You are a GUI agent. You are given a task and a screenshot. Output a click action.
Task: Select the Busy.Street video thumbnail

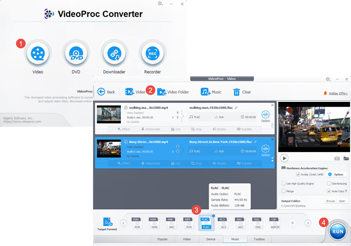coord(109,149)
